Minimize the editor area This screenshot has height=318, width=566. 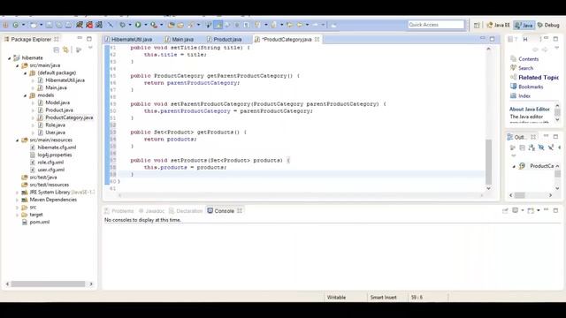click(x=483, y=39)
